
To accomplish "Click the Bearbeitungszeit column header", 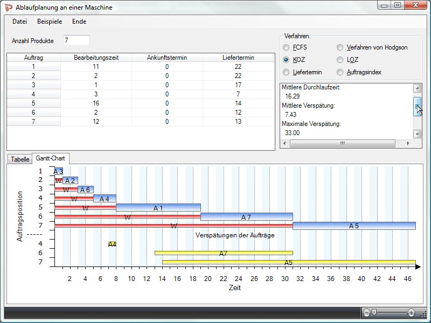I will click(96, 58).
